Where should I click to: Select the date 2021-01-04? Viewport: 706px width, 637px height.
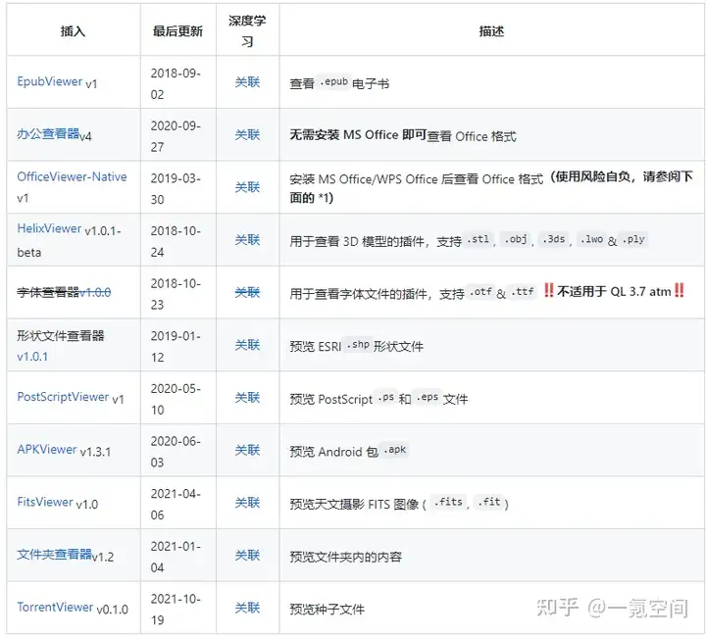176,557
